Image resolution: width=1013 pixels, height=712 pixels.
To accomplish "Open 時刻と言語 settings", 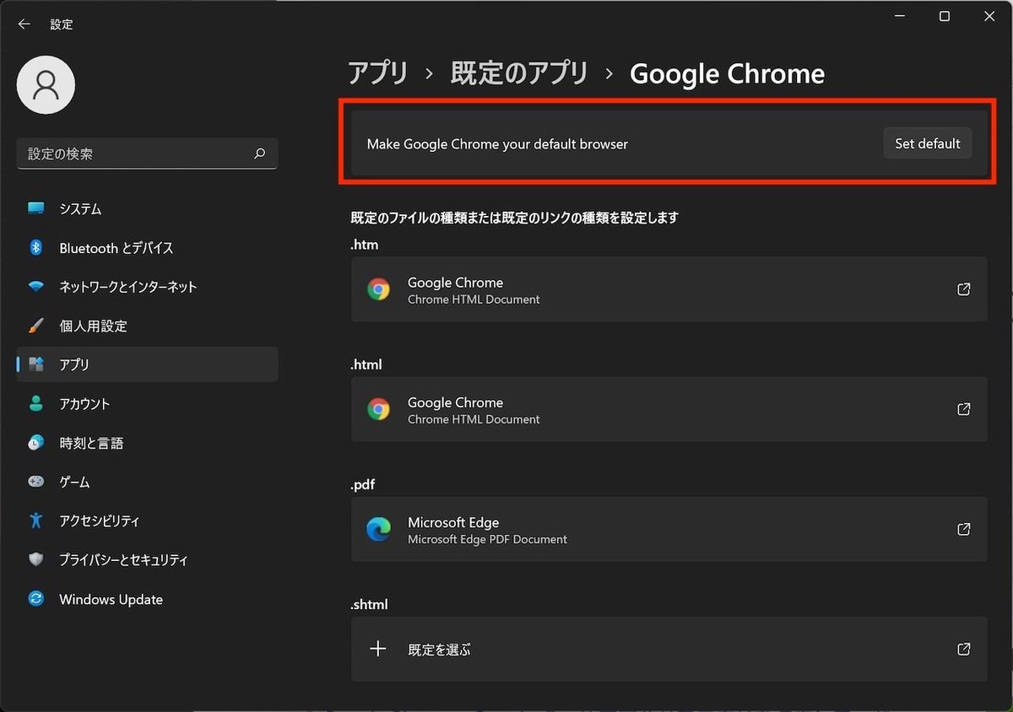I will pos(147,443).
